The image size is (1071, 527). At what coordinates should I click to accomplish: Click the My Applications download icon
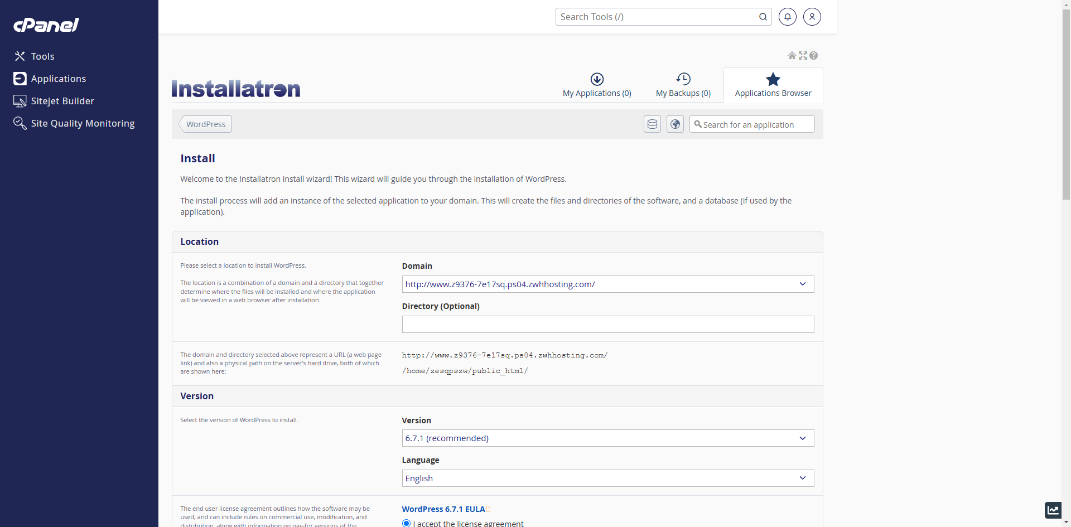pos(597,79)
